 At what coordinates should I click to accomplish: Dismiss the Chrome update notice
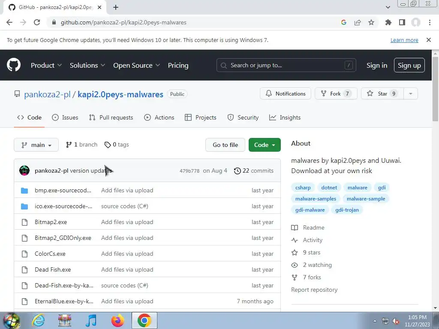tap(429, 40)
